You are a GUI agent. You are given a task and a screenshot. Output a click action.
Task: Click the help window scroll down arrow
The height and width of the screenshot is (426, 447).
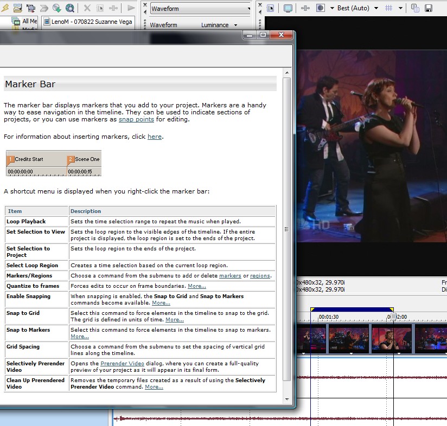point(287,399)
